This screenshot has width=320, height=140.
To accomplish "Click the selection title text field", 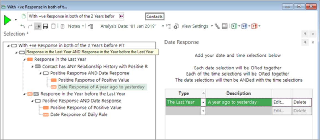I will [x=72, y=16].
